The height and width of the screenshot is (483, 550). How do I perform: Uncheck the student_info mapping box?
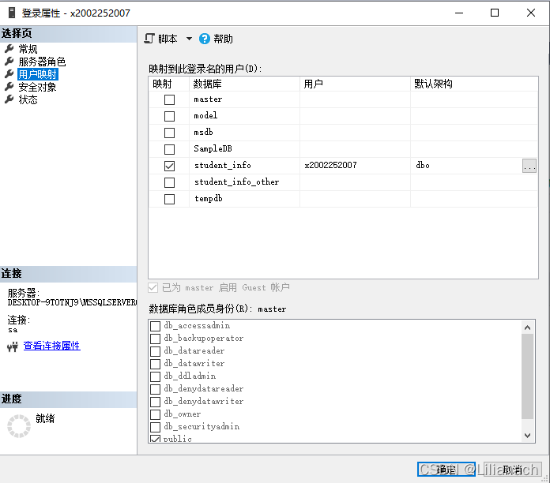pos(169,166)
